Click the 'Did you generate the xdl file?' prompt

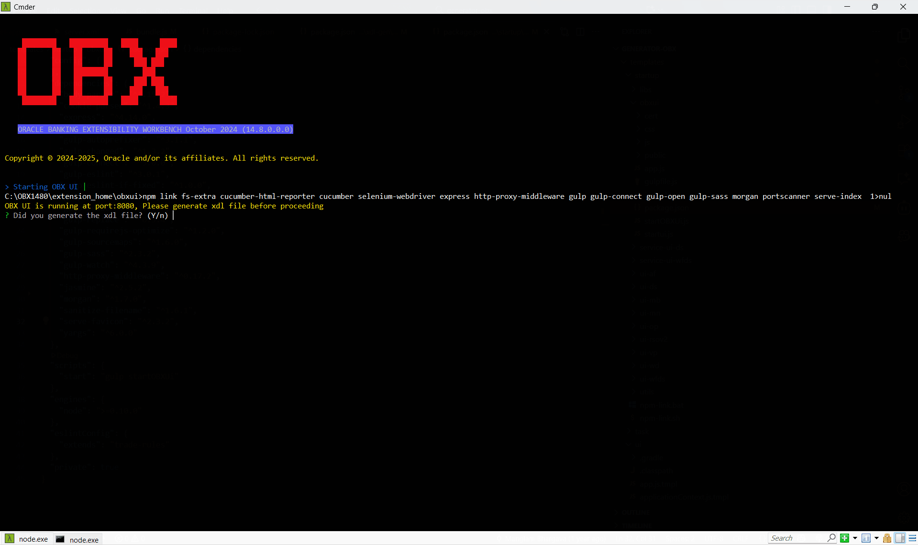87,216
